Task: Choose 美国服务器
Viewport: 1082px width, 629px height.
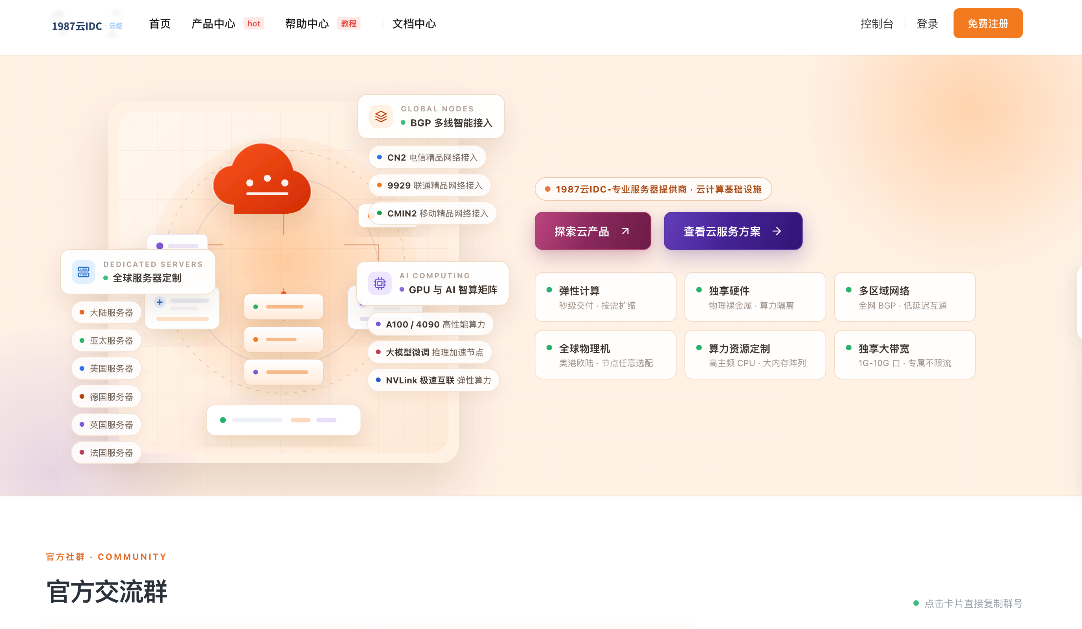Action: click(106, 368)
